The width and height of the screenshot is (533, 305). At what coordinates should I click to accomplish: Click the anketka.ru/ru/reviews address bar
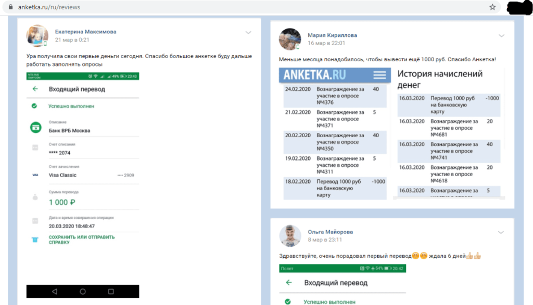251,7
